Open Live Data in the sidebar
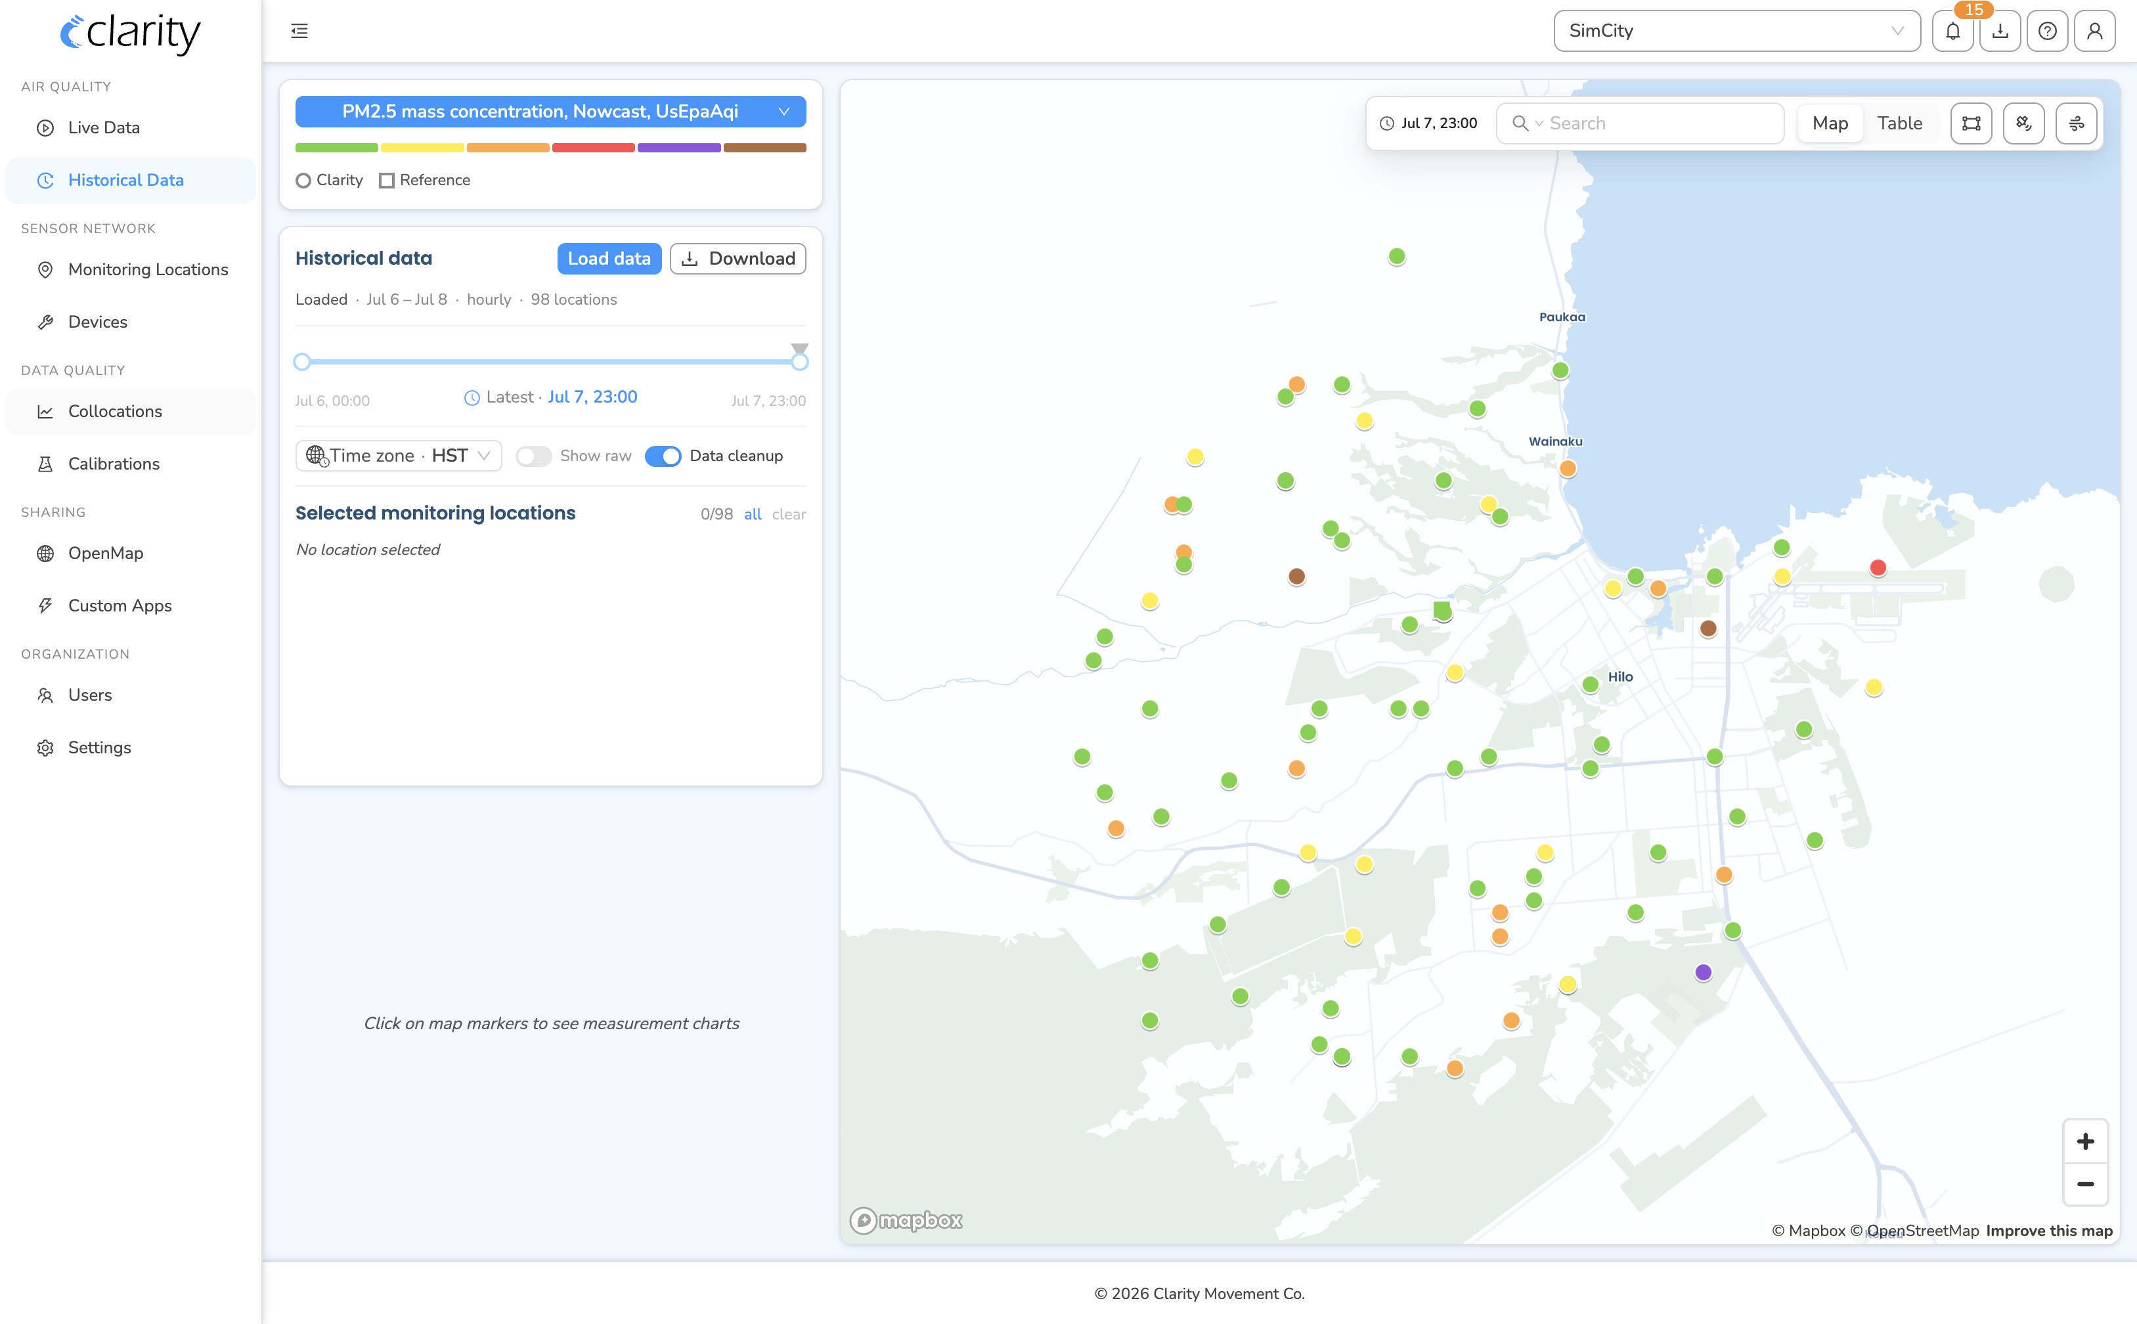2137x1324 pixels. coord(131,128)
